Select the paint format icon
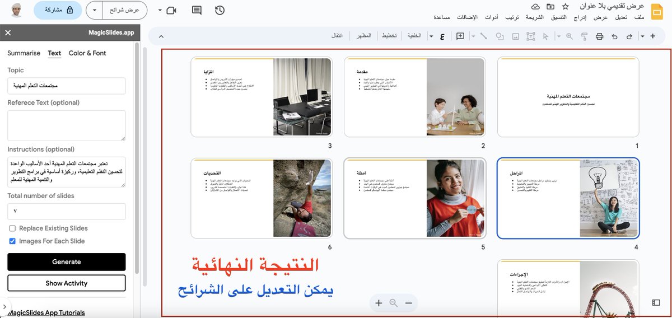672x318 pixels. pos(584,36)
